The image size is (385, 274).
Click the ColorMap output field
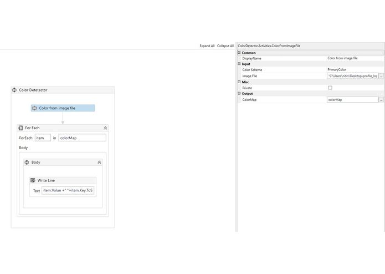click(x=352, y=100)
